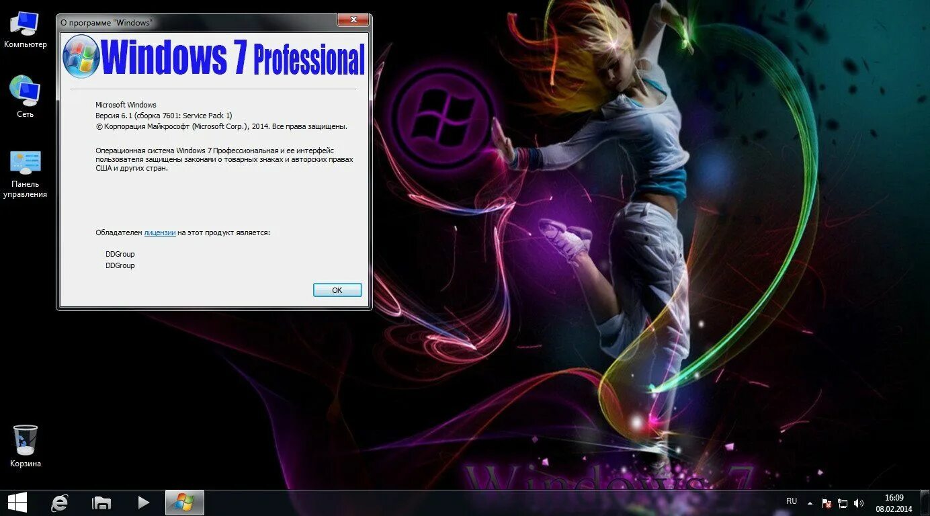
Task: Close the О программе "Windows" dialog
Action: [352, 21]
